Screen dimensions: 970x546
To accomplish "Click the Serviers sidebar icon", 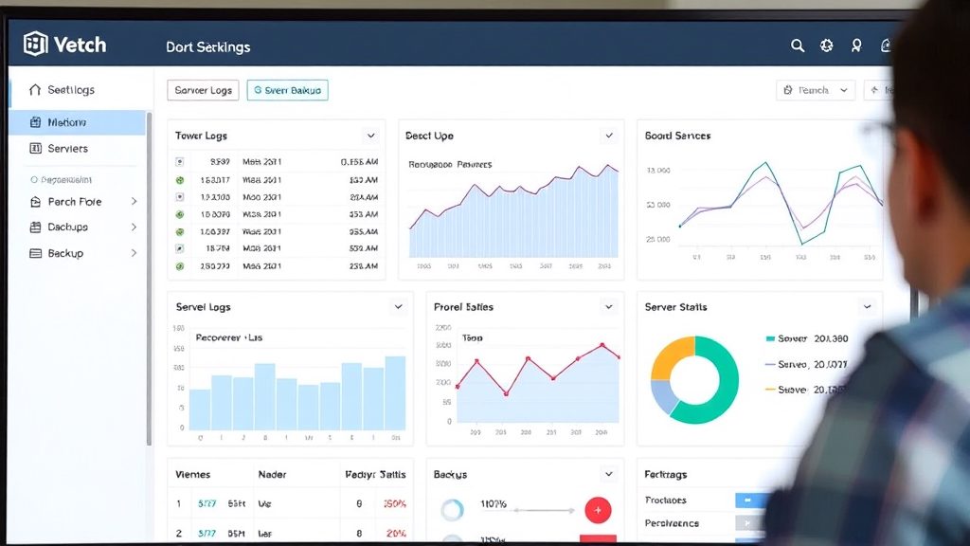I will pos(35,149).
